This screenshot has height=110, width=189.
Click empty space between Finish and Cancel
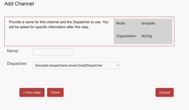coord(108,92)
